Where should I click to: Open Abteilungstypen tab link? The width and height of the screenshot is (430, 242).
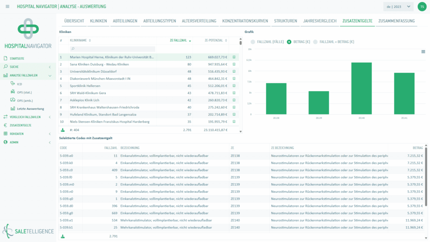pyautogui.click(x=160, y=21)
